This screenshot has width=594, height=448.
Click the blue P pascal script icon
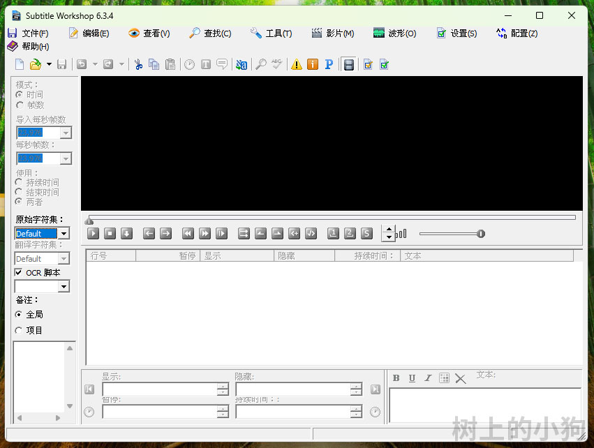coord(329,64)
